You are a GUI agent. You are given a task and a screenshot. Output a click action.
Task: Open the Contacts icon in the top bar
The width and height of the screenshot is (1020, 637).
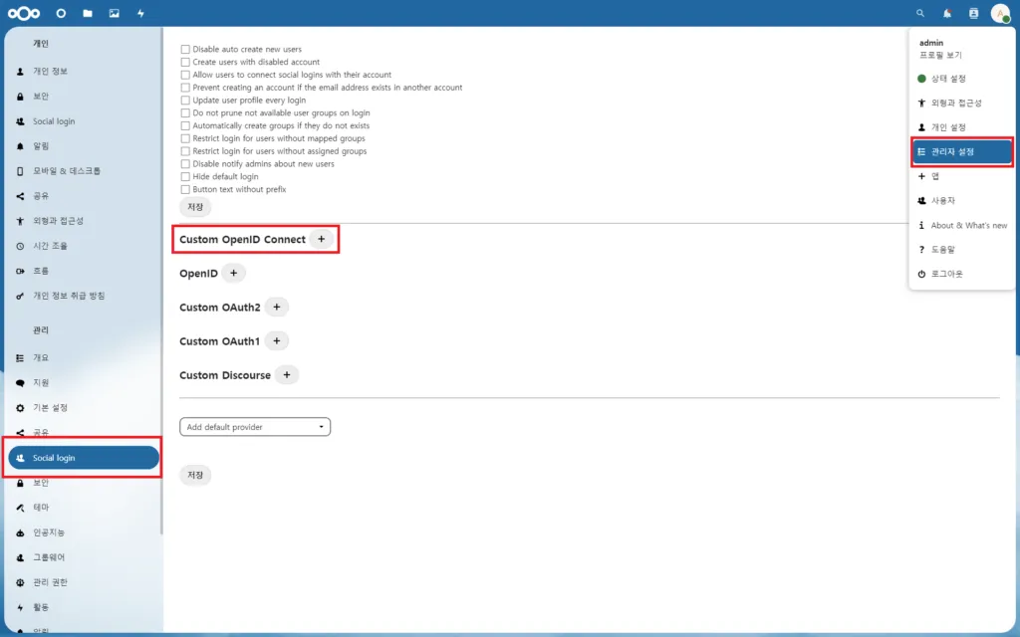[x=973, y=13]
